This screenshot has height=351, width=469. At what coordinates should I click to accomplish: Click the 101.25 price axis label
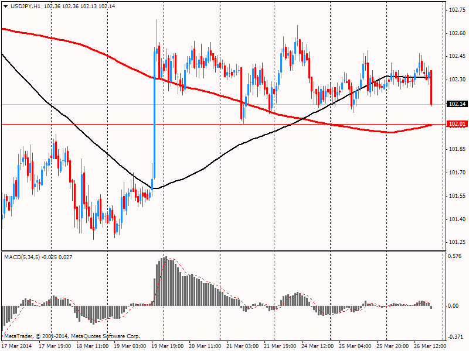pyautogui.click(x=457, y=242)
